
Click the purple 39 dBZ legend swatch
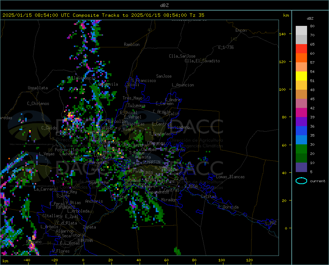coord(301,122)
